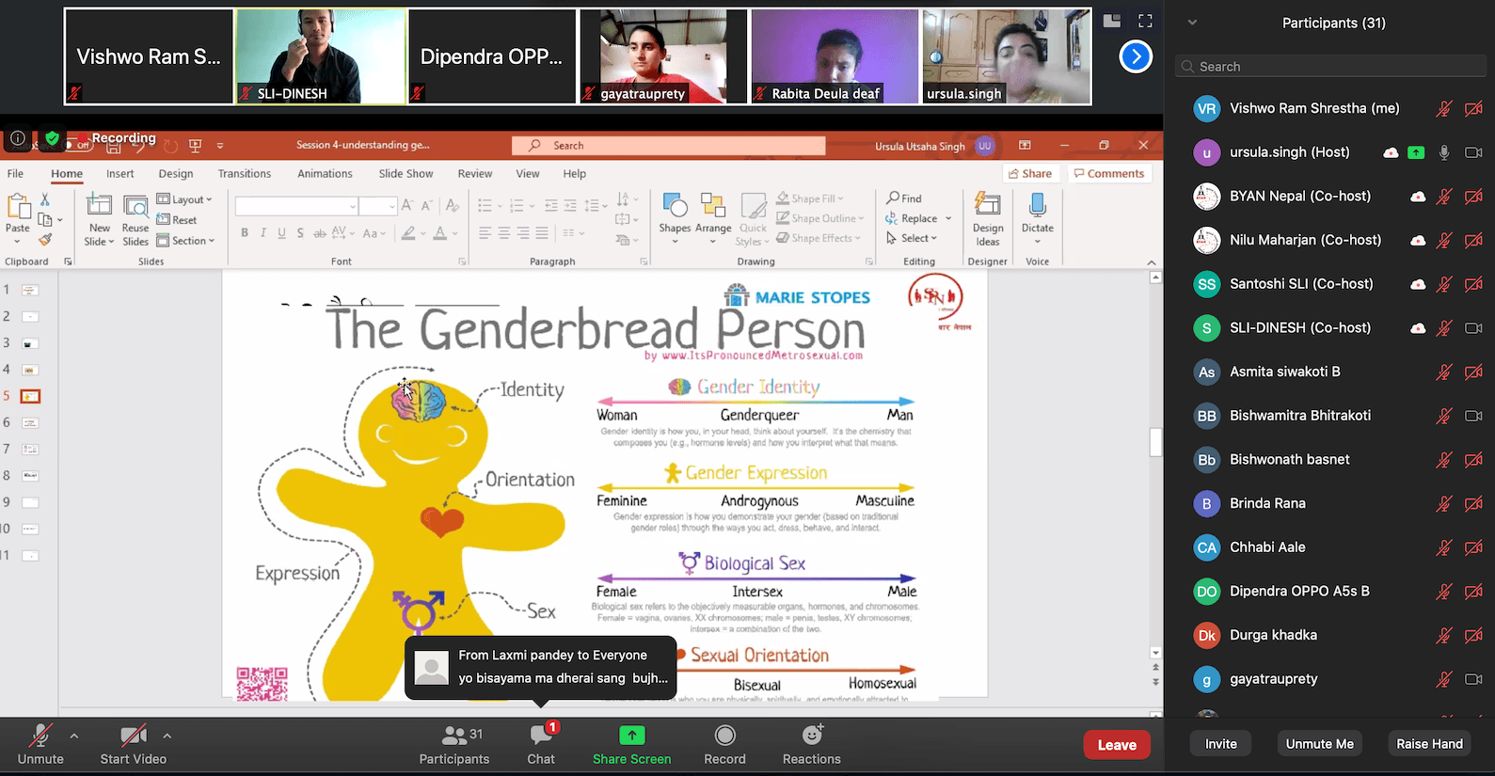Screen dimensions: 1495x776
Task: Toggle the AutoSave Off switch
Action: 79,146
